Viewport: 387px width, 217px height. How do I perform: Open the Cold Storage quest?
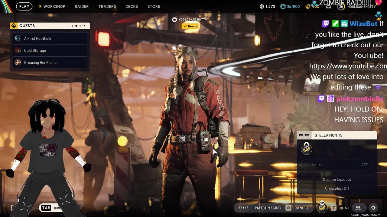50,50
